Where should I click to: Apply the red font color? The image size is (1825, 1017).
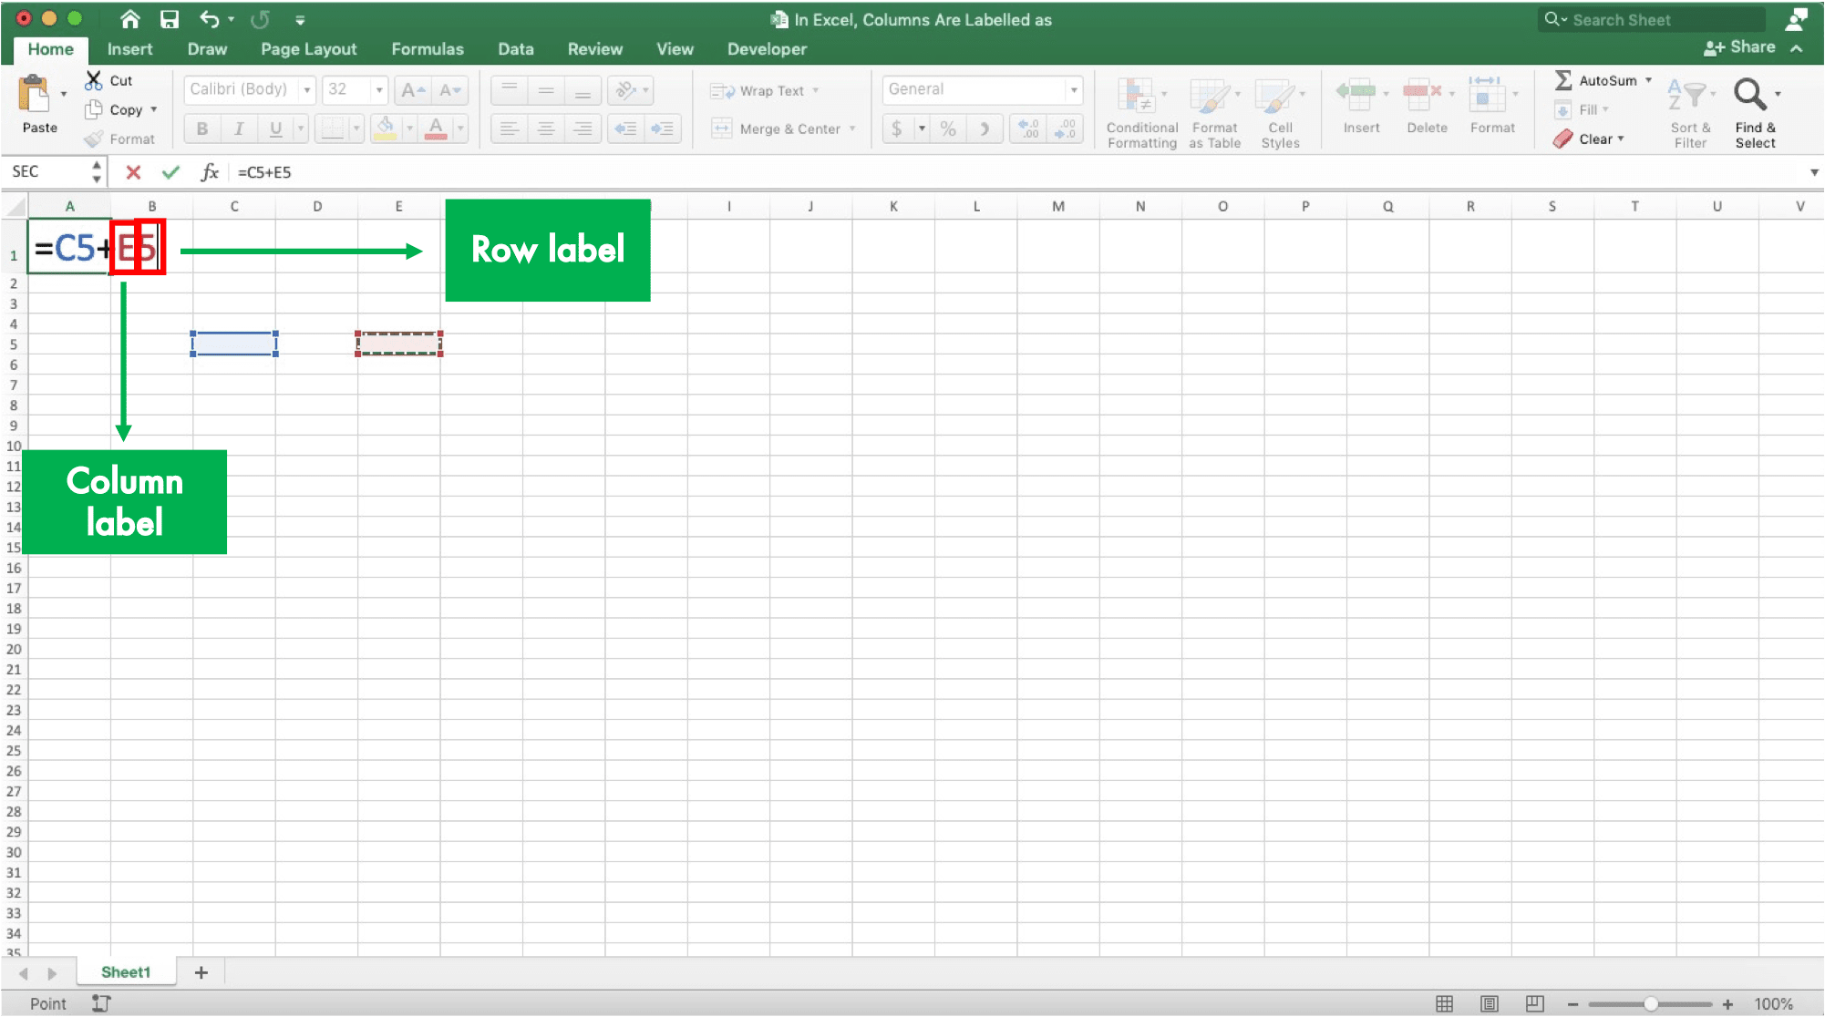(x=436, y=128)
